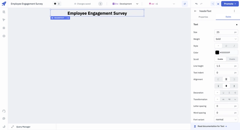Disable the Scroll option
Image resolution: width=240 pixels, height=130 pixels.
point(232,59)
